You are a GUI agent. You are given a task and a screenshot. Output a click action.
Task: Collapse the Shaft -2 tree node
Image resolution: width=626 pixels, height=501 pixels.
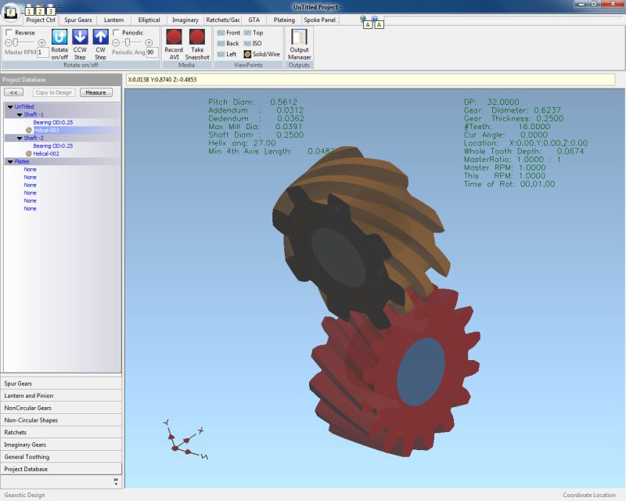click(x=20, y=138)
